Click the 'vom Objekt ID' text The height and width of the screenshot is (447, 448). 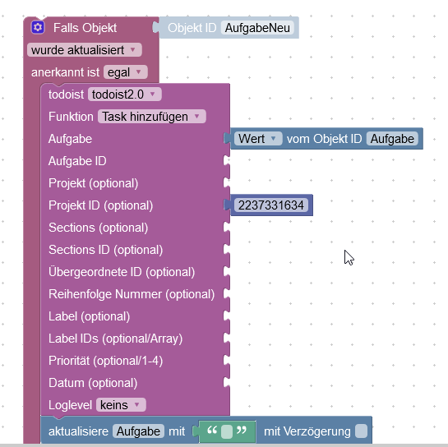pos(324,139)
